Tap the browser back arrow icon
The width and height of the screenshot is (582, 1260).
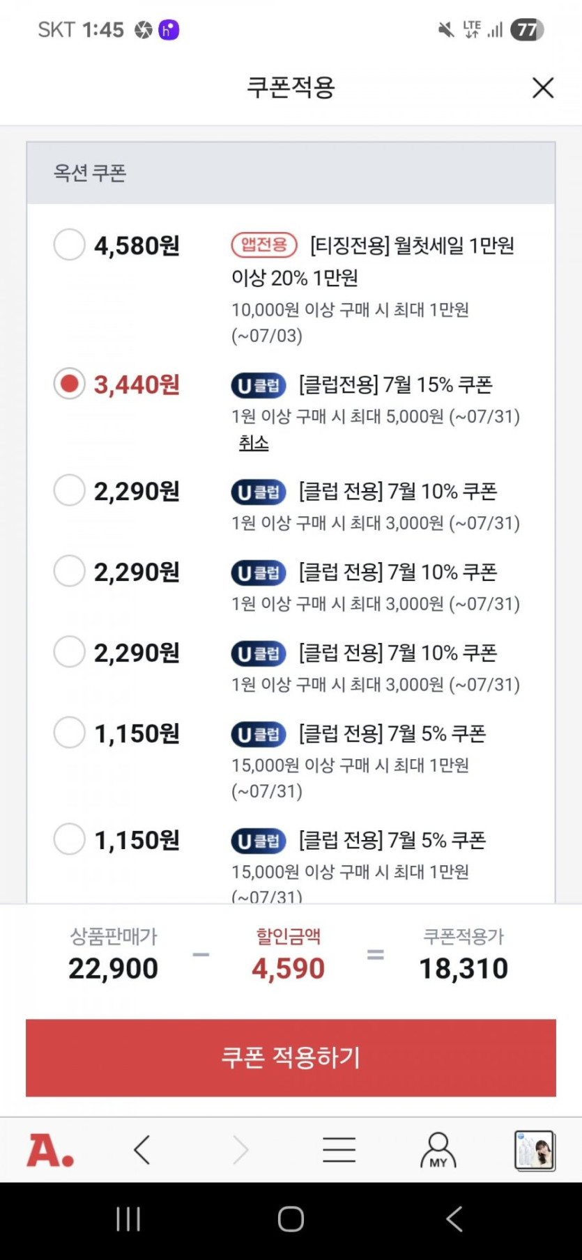pos(142,1150)
